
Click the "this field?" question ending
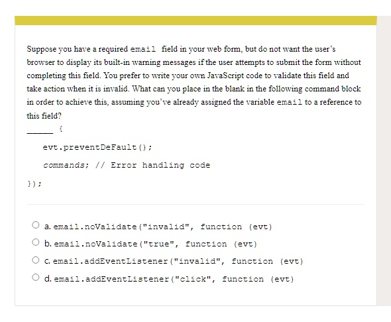point(44,116)
